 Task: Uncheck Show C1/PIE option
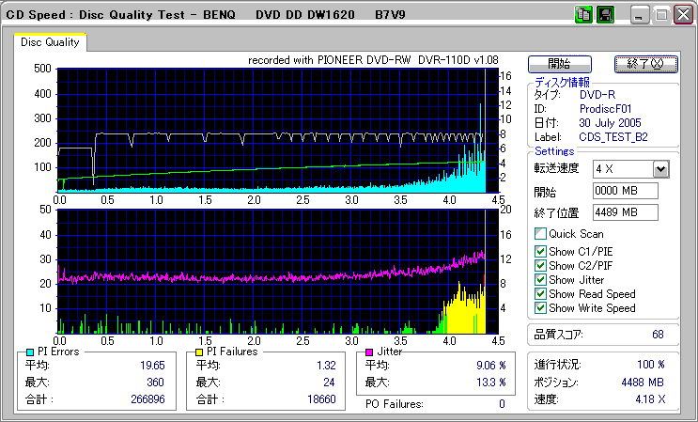click(x=540, y=251)
